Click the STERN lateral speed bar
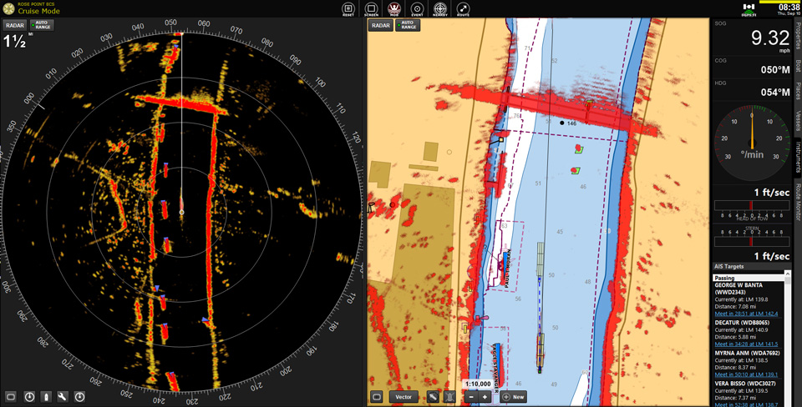802x407 pixels. (751, 240)
